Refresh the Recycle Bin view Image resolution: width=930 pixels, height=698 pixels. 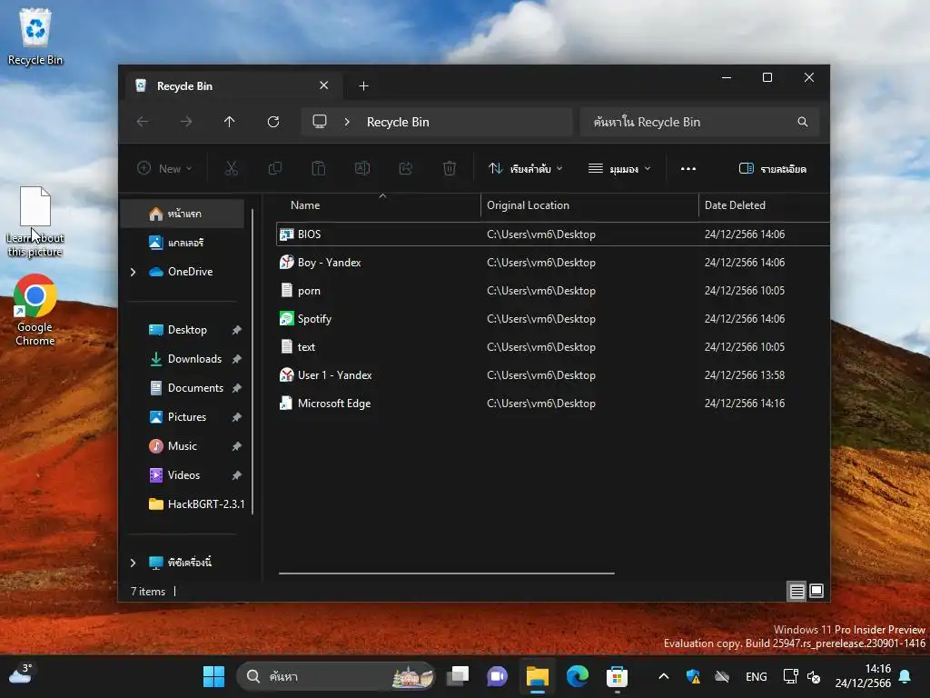pyautogui.click(x=273, y=122)
